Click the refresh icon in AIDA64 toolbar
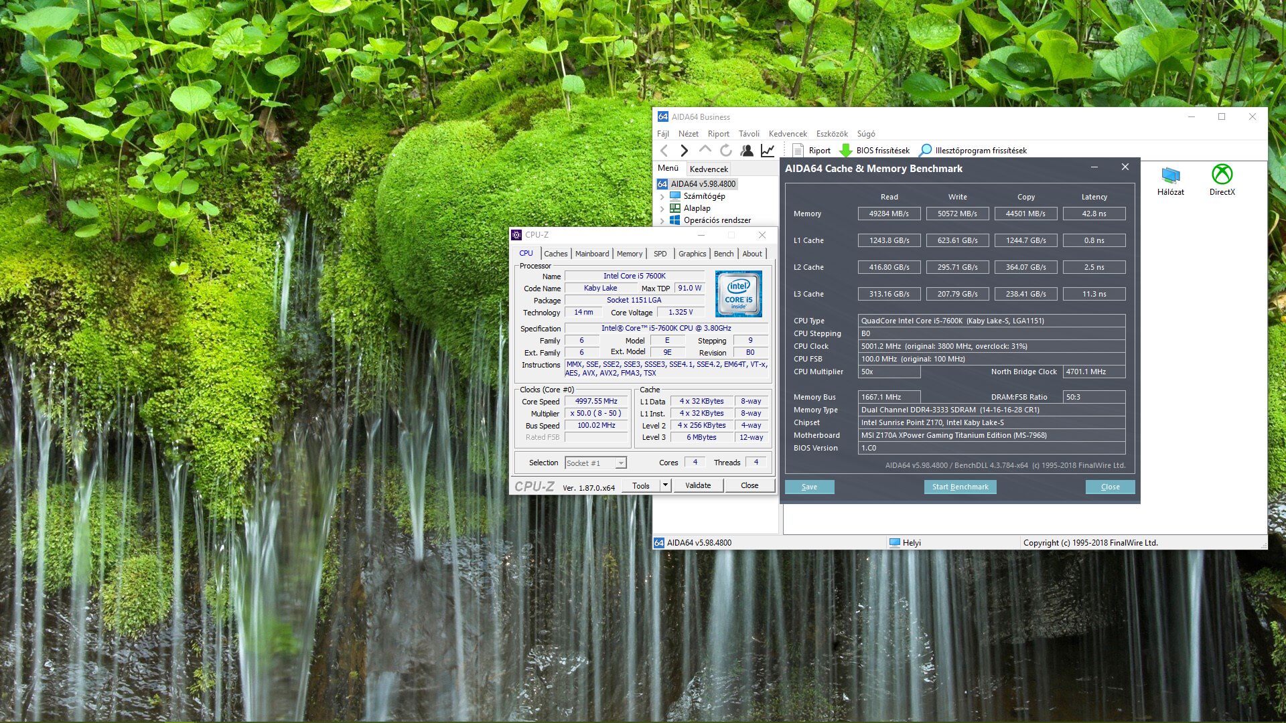Screen dimensions: 1286x723 click(725, 151)
